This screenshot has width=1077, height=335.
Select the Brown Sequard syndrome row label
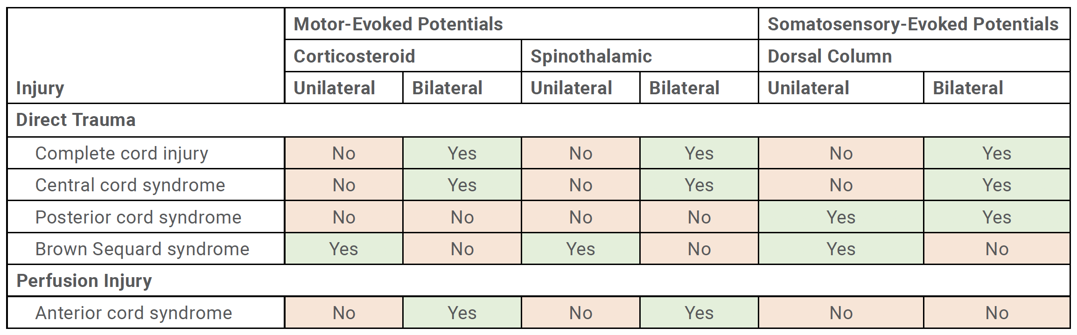click(146, 249)
